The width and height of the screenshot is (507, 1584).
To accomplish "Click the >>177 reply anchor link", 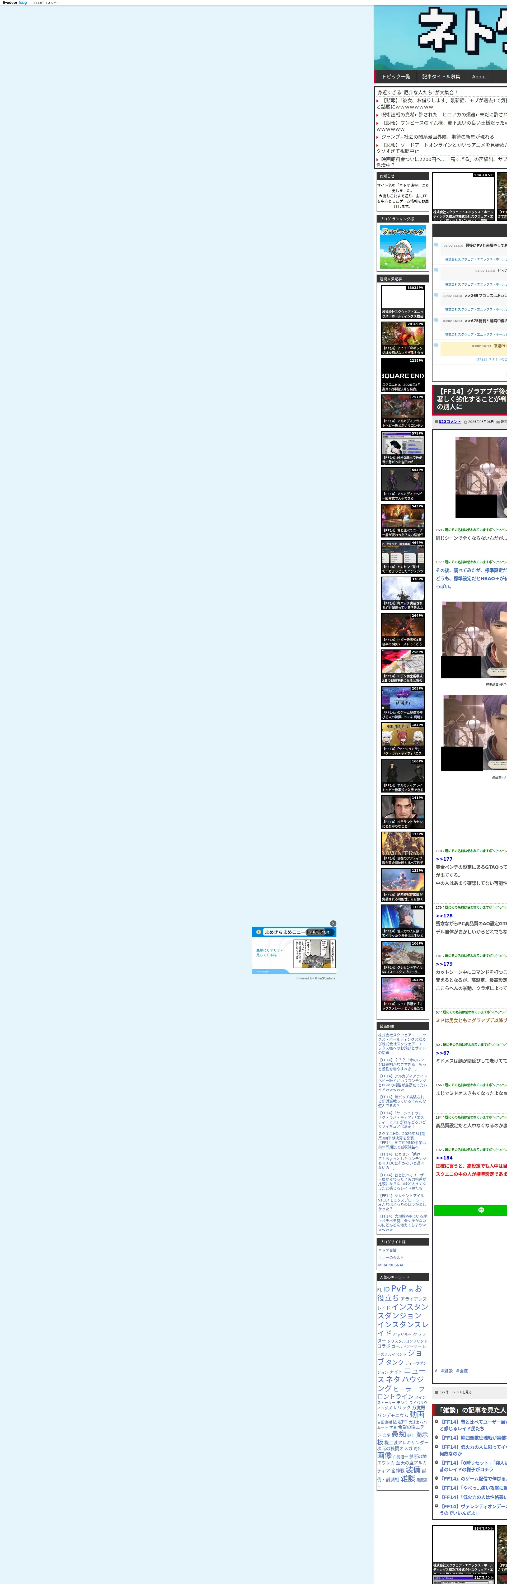I will (444, 859).
